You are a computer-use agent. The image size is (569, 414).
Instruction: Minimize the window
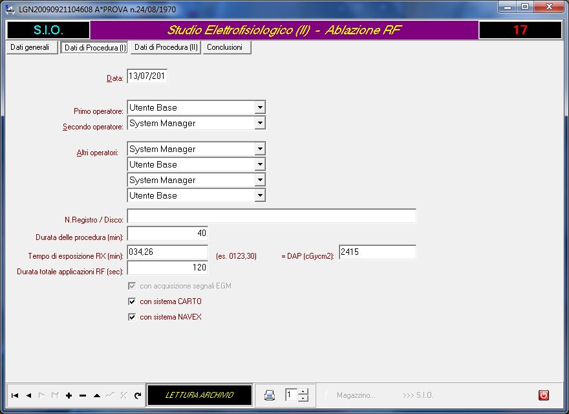tap(508, 7)
